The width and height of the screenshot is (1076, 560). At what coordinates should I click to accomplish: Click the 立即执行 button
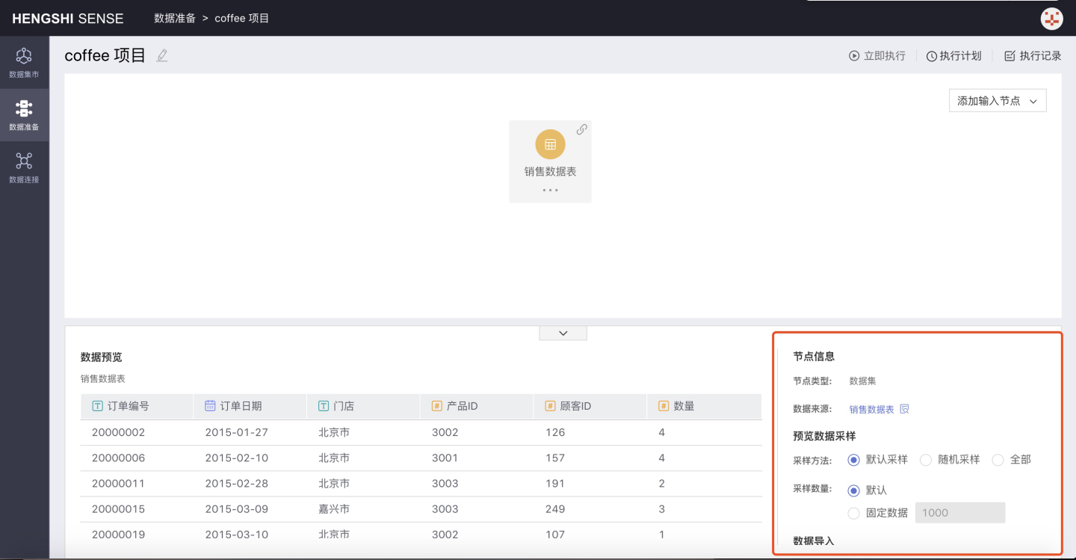[877, 56]
